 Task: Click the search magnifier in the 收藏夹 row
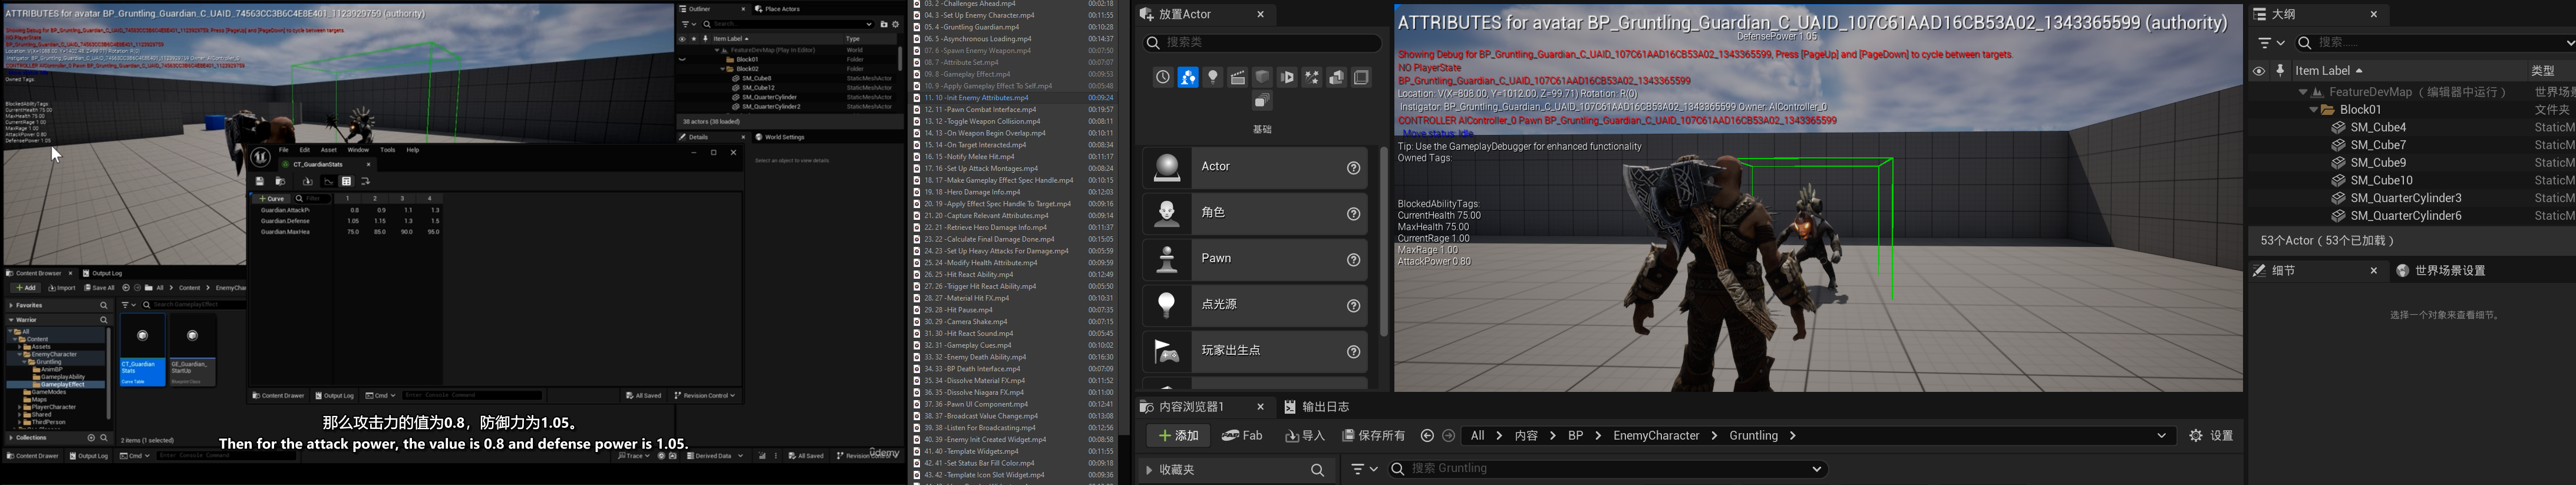point(1317,470)
